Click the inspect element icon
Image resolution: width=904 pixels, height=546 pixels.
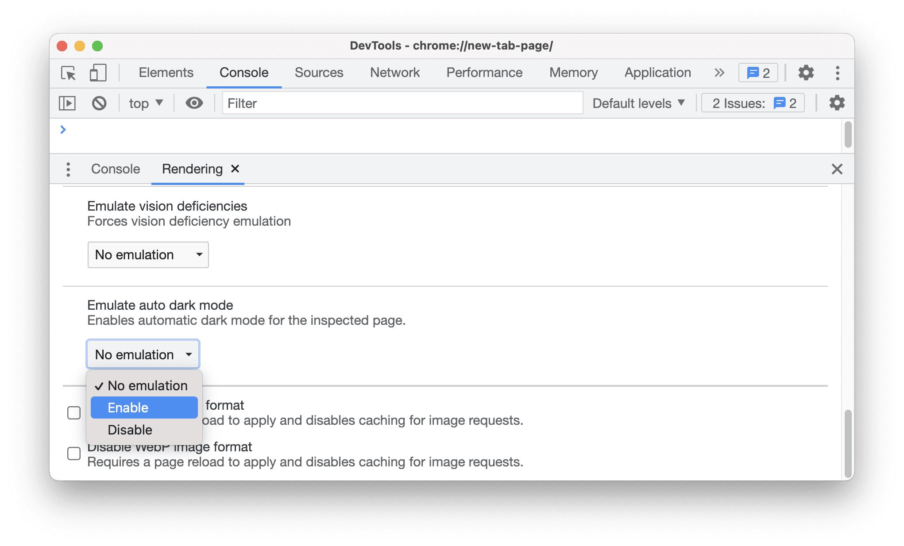(69, 72)
